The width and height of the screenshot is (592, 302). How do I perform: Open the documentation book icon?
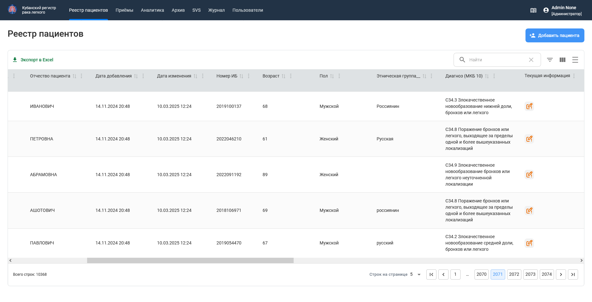tap(533, 10)
